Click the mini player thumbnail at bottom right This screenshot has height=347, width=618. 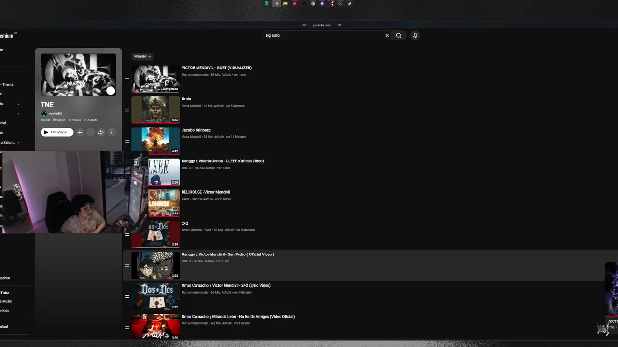[611, 289]
